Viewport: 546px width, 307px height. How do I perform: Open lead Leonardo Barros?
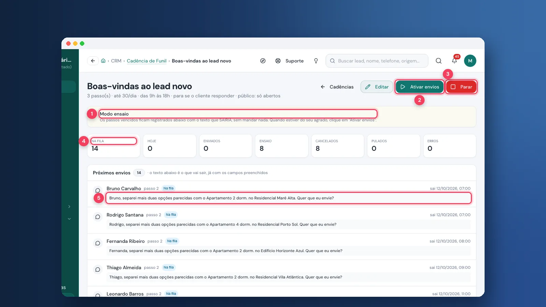coord(125,294)
